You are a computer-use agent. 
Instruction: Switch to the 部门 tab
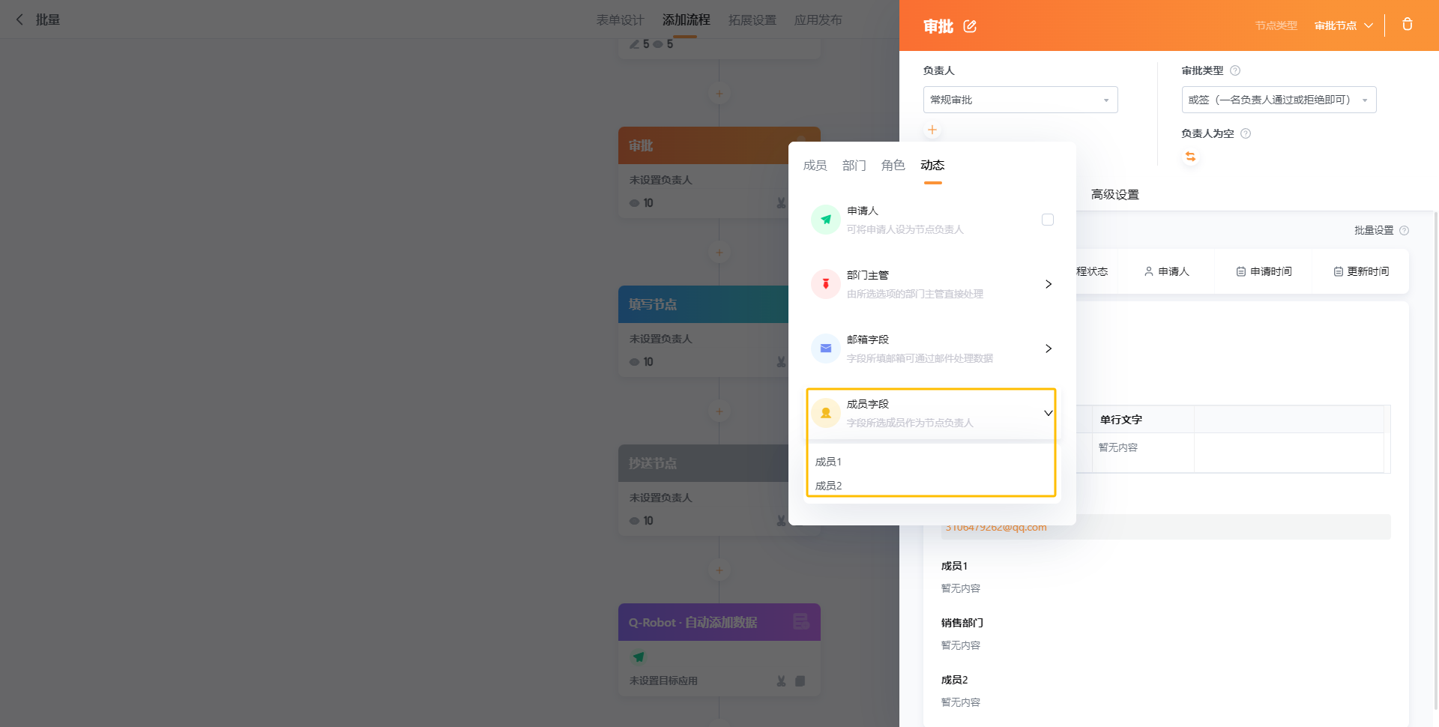[x=854, y=166]
